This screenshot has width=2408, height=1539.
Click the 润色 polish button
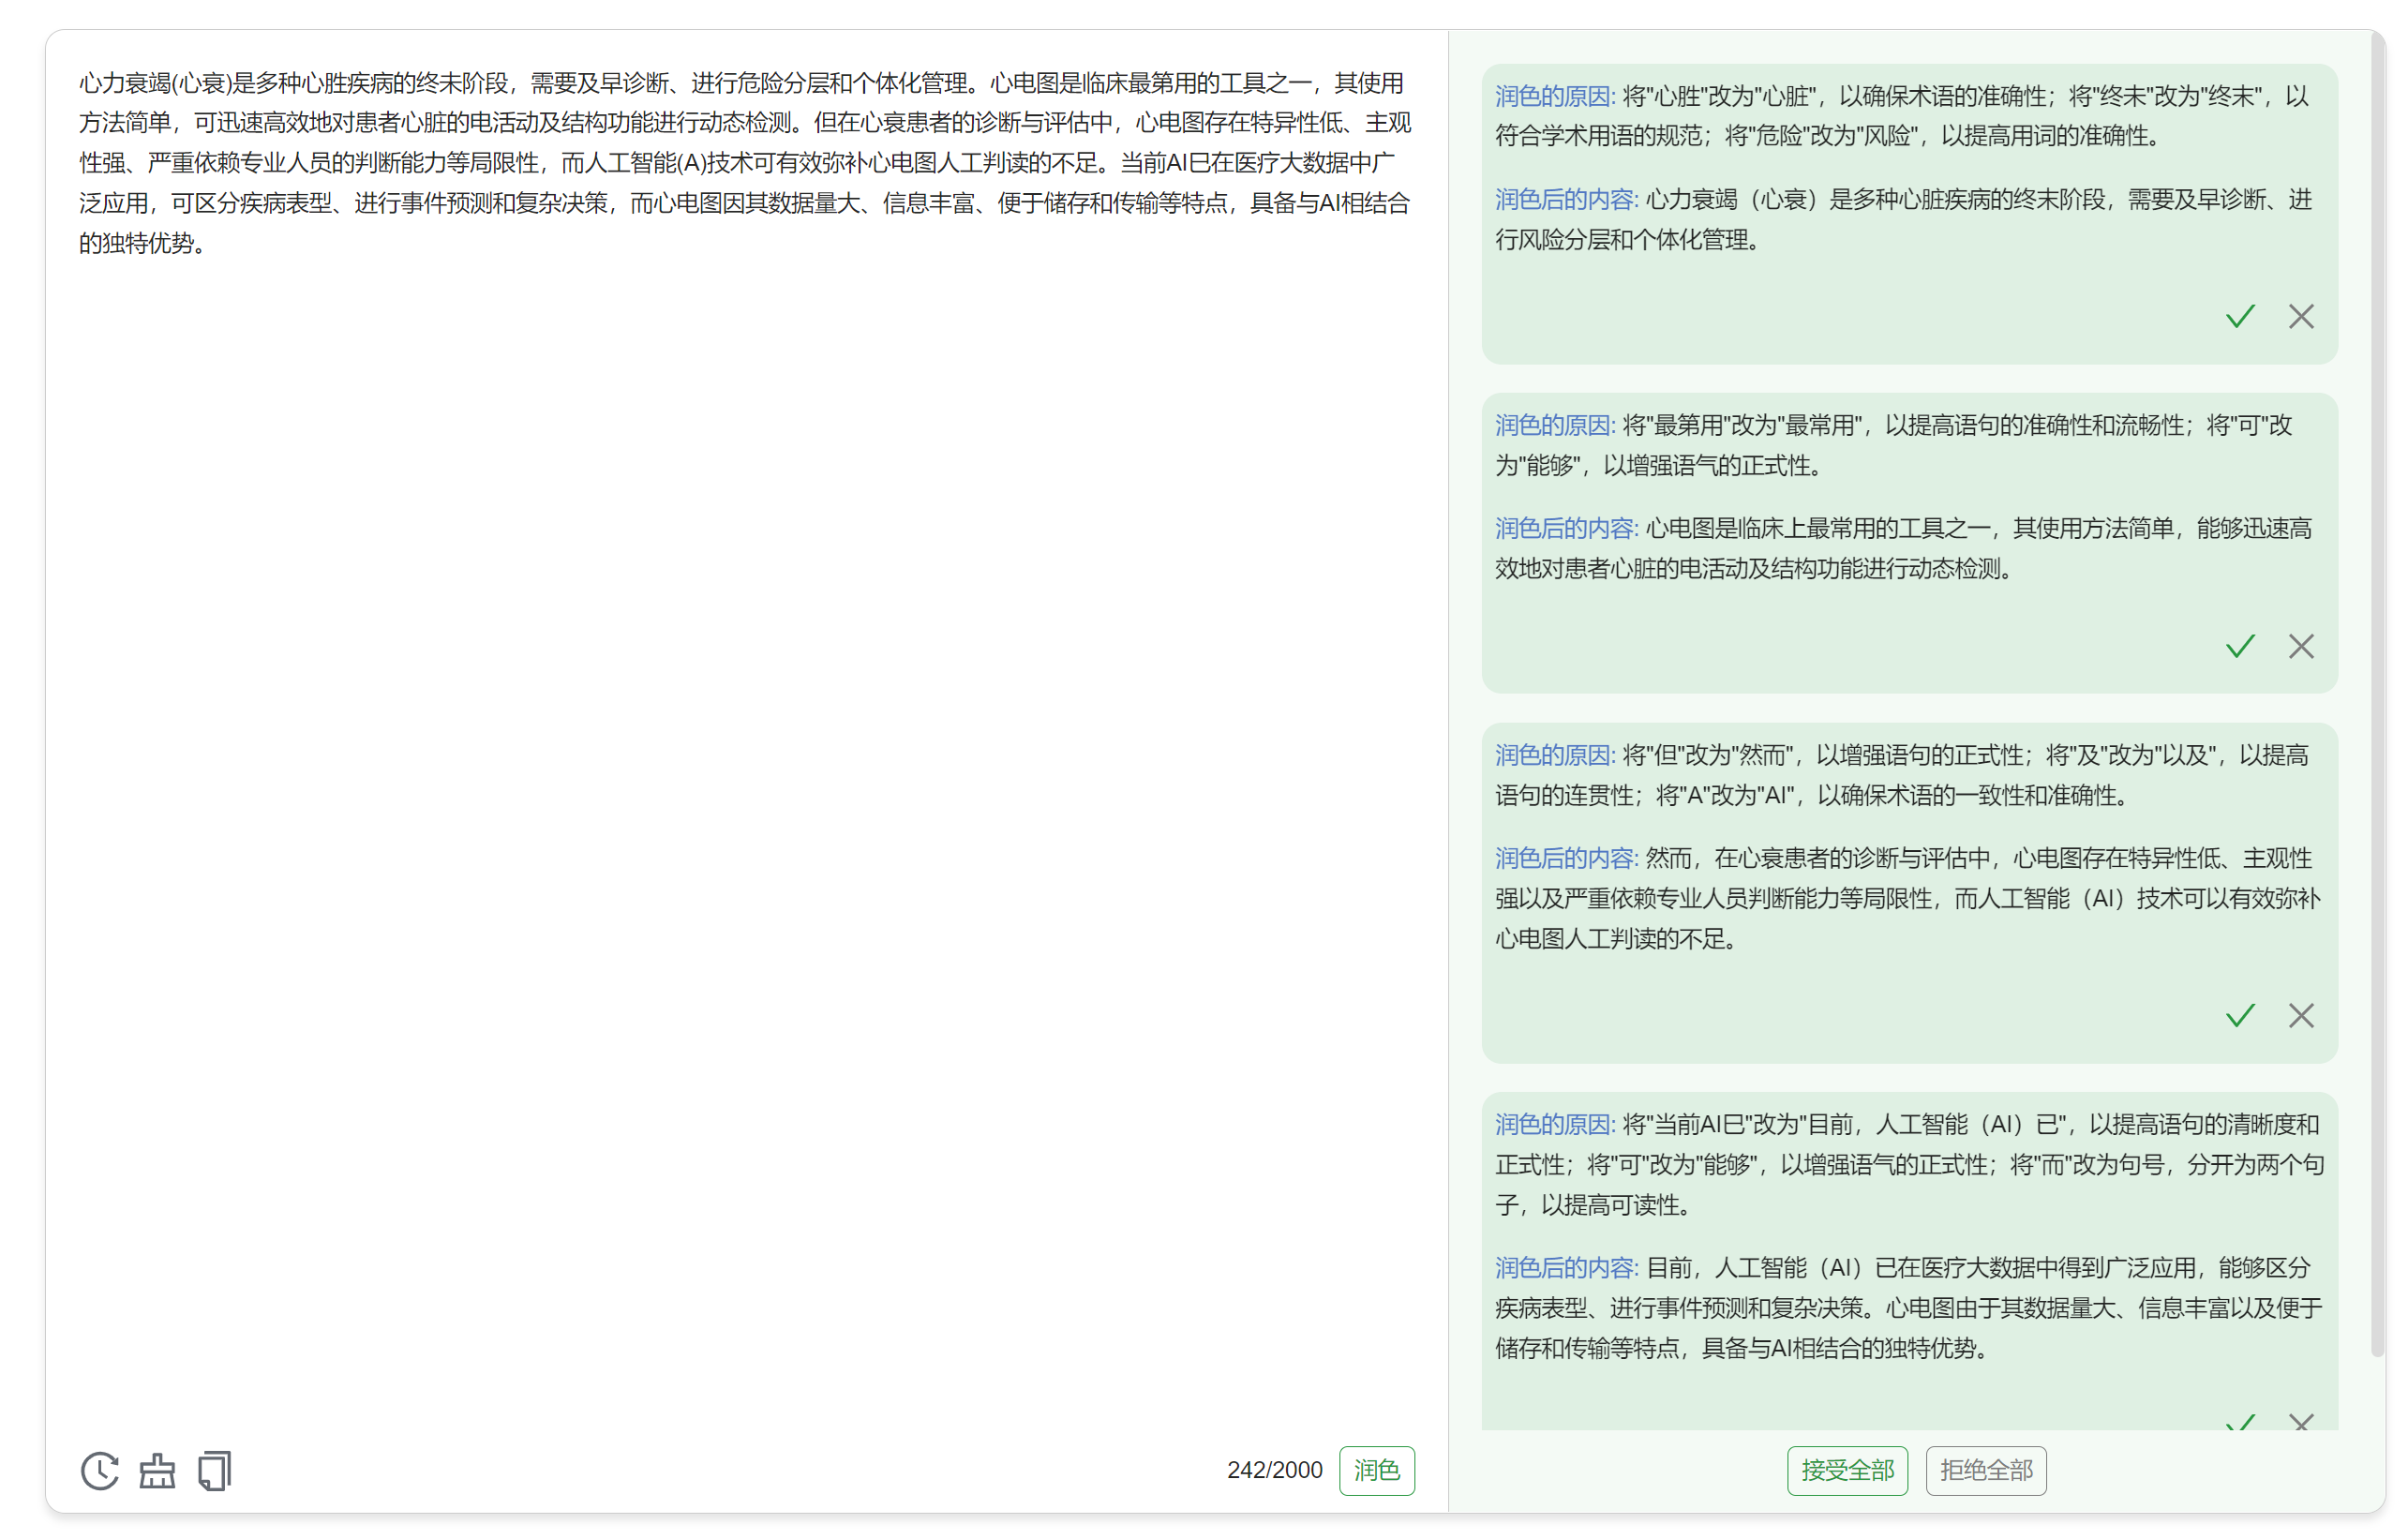(x=1376, y=1470)
